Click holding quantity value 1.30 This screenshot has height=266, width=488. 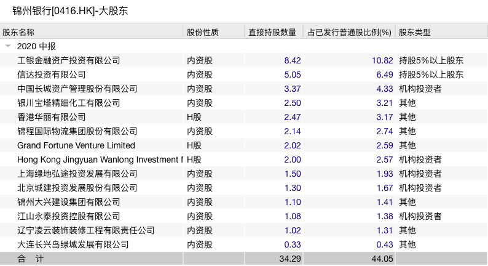coord(293,188)
